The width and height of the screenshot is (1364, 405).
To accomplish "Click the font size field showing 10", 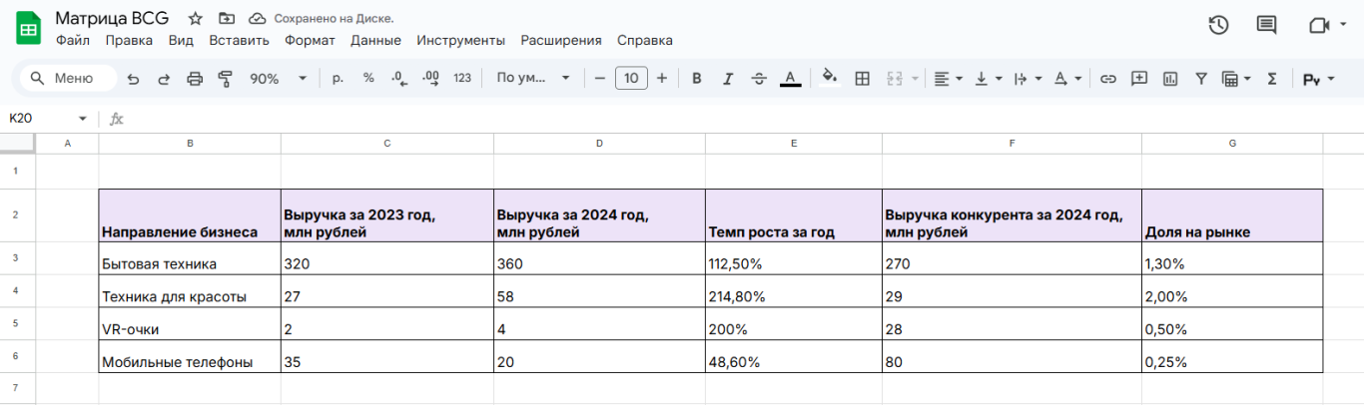I will [631, 78].
